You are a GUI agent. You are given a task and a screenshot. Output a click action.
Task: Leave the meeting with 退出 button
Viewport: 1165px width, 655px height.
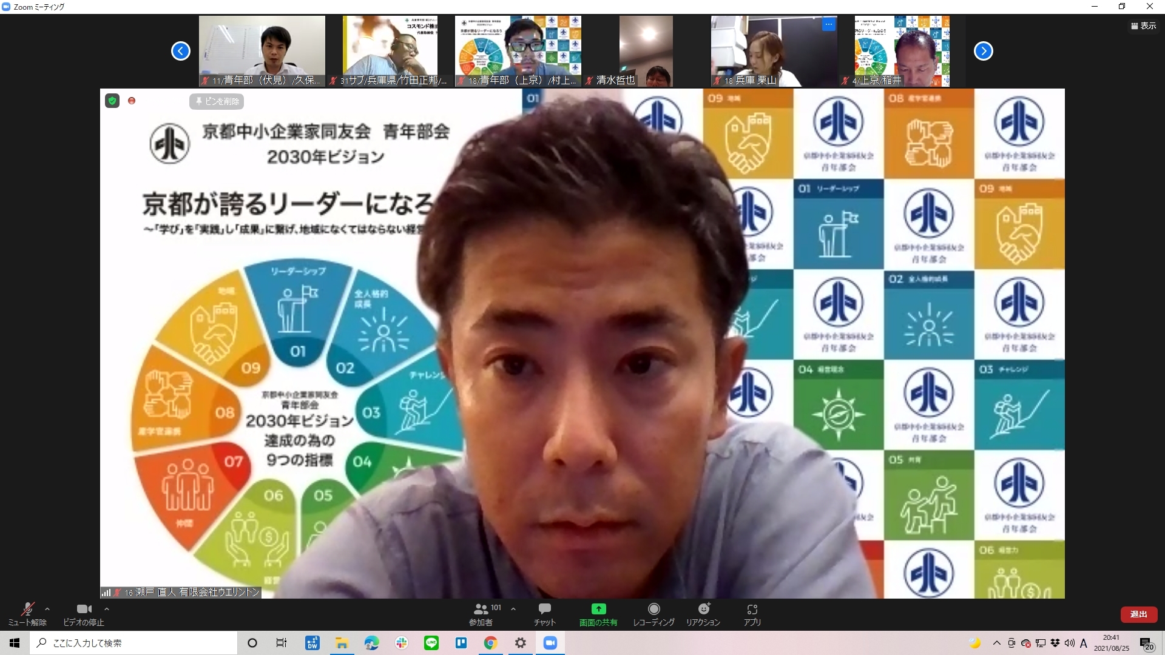point(1138,614)
